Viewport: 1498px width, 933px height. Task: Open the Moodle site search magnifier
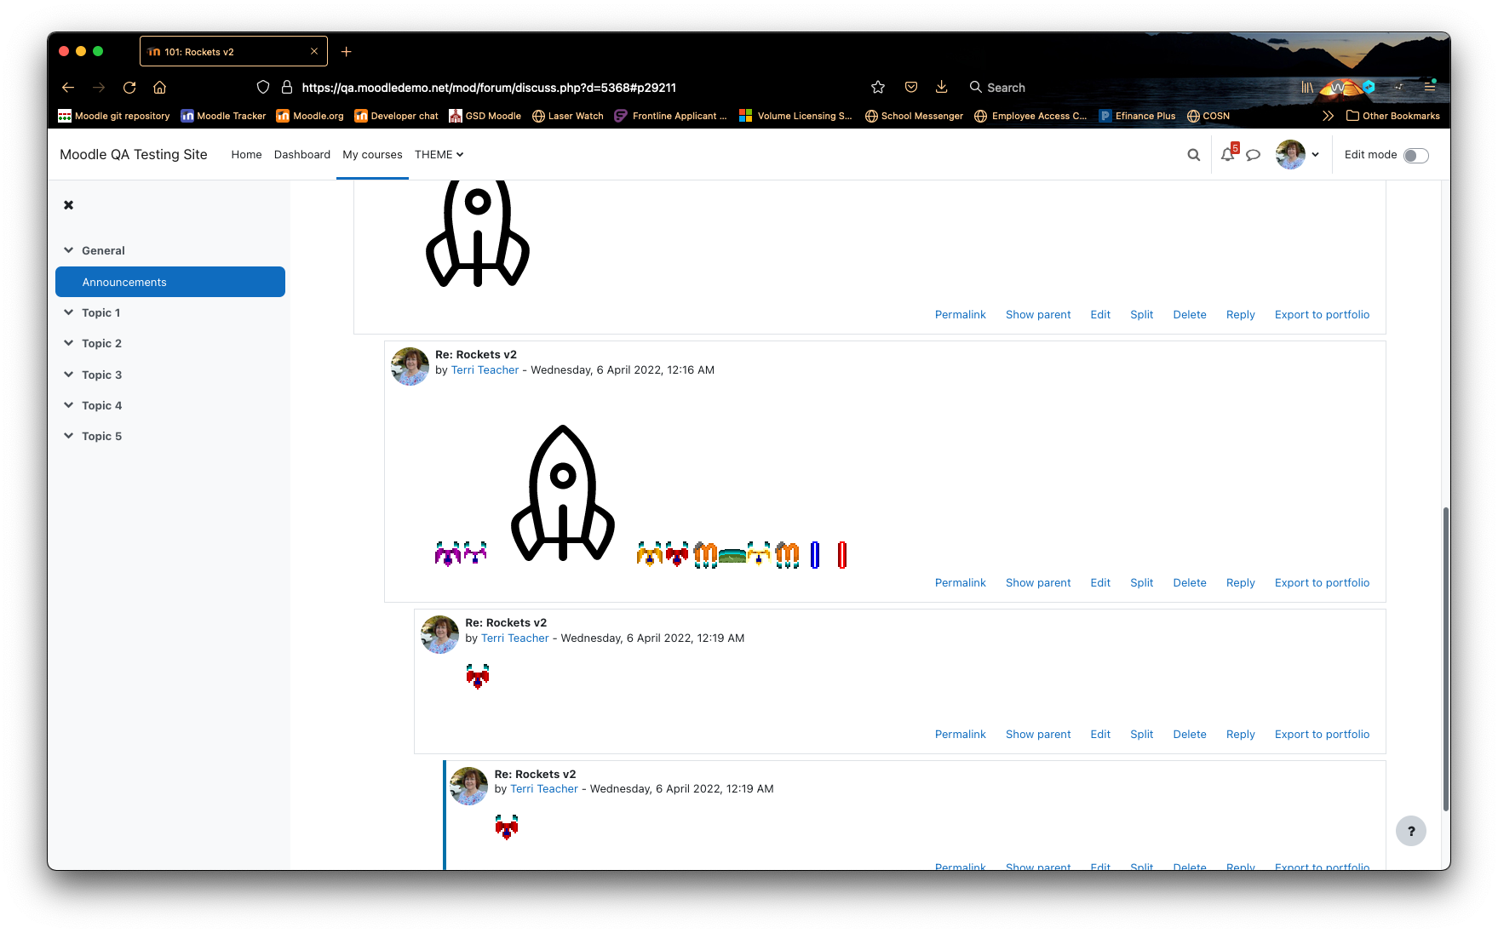pyautogui.click(x=1193, y=155)
